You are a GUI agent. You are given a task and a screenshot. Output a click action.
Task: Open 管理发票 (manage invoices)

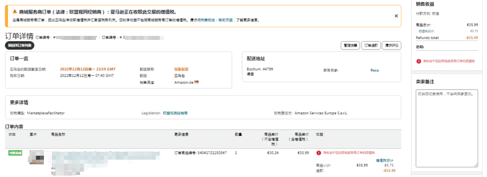click(351, 46)
